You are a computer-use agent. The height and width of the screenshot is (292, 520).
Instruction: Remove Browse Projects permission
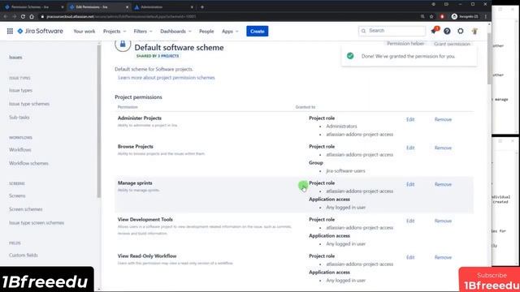tap(443, 148)
